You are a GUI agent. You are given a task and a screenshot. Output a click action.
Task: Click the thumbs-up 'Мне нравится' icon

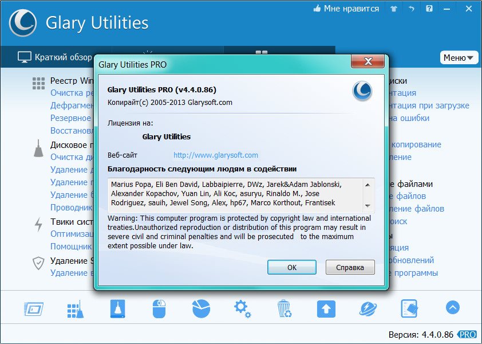317,9
